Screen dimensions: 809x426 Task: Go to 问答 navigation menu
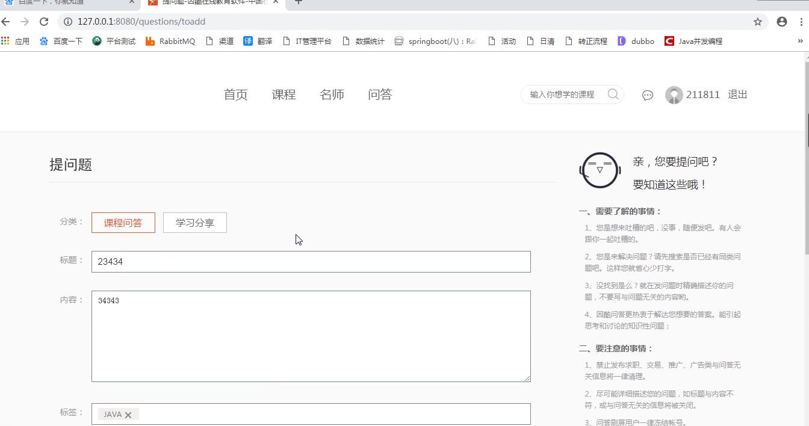tap(380, 94)
